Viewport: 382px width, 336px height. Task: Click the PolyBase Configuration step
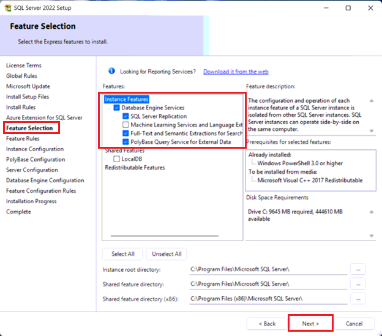tap(36, 160)
